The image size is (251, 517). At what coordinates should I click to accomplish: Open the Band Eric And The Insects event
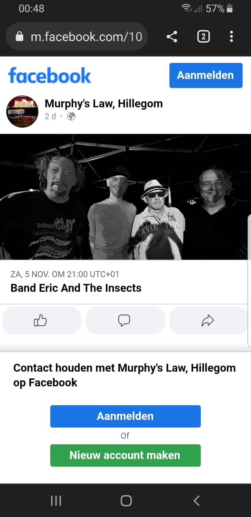pos(76,288)
